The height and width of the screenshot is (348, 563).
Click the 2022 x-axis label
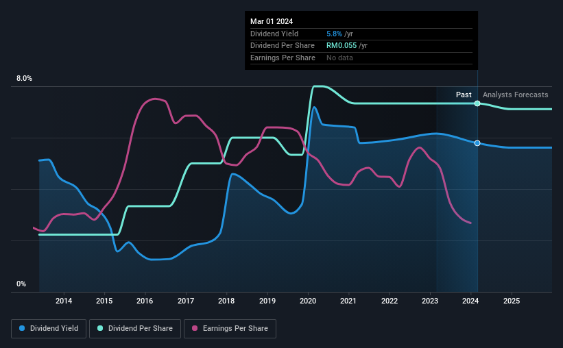click(390, 301)
